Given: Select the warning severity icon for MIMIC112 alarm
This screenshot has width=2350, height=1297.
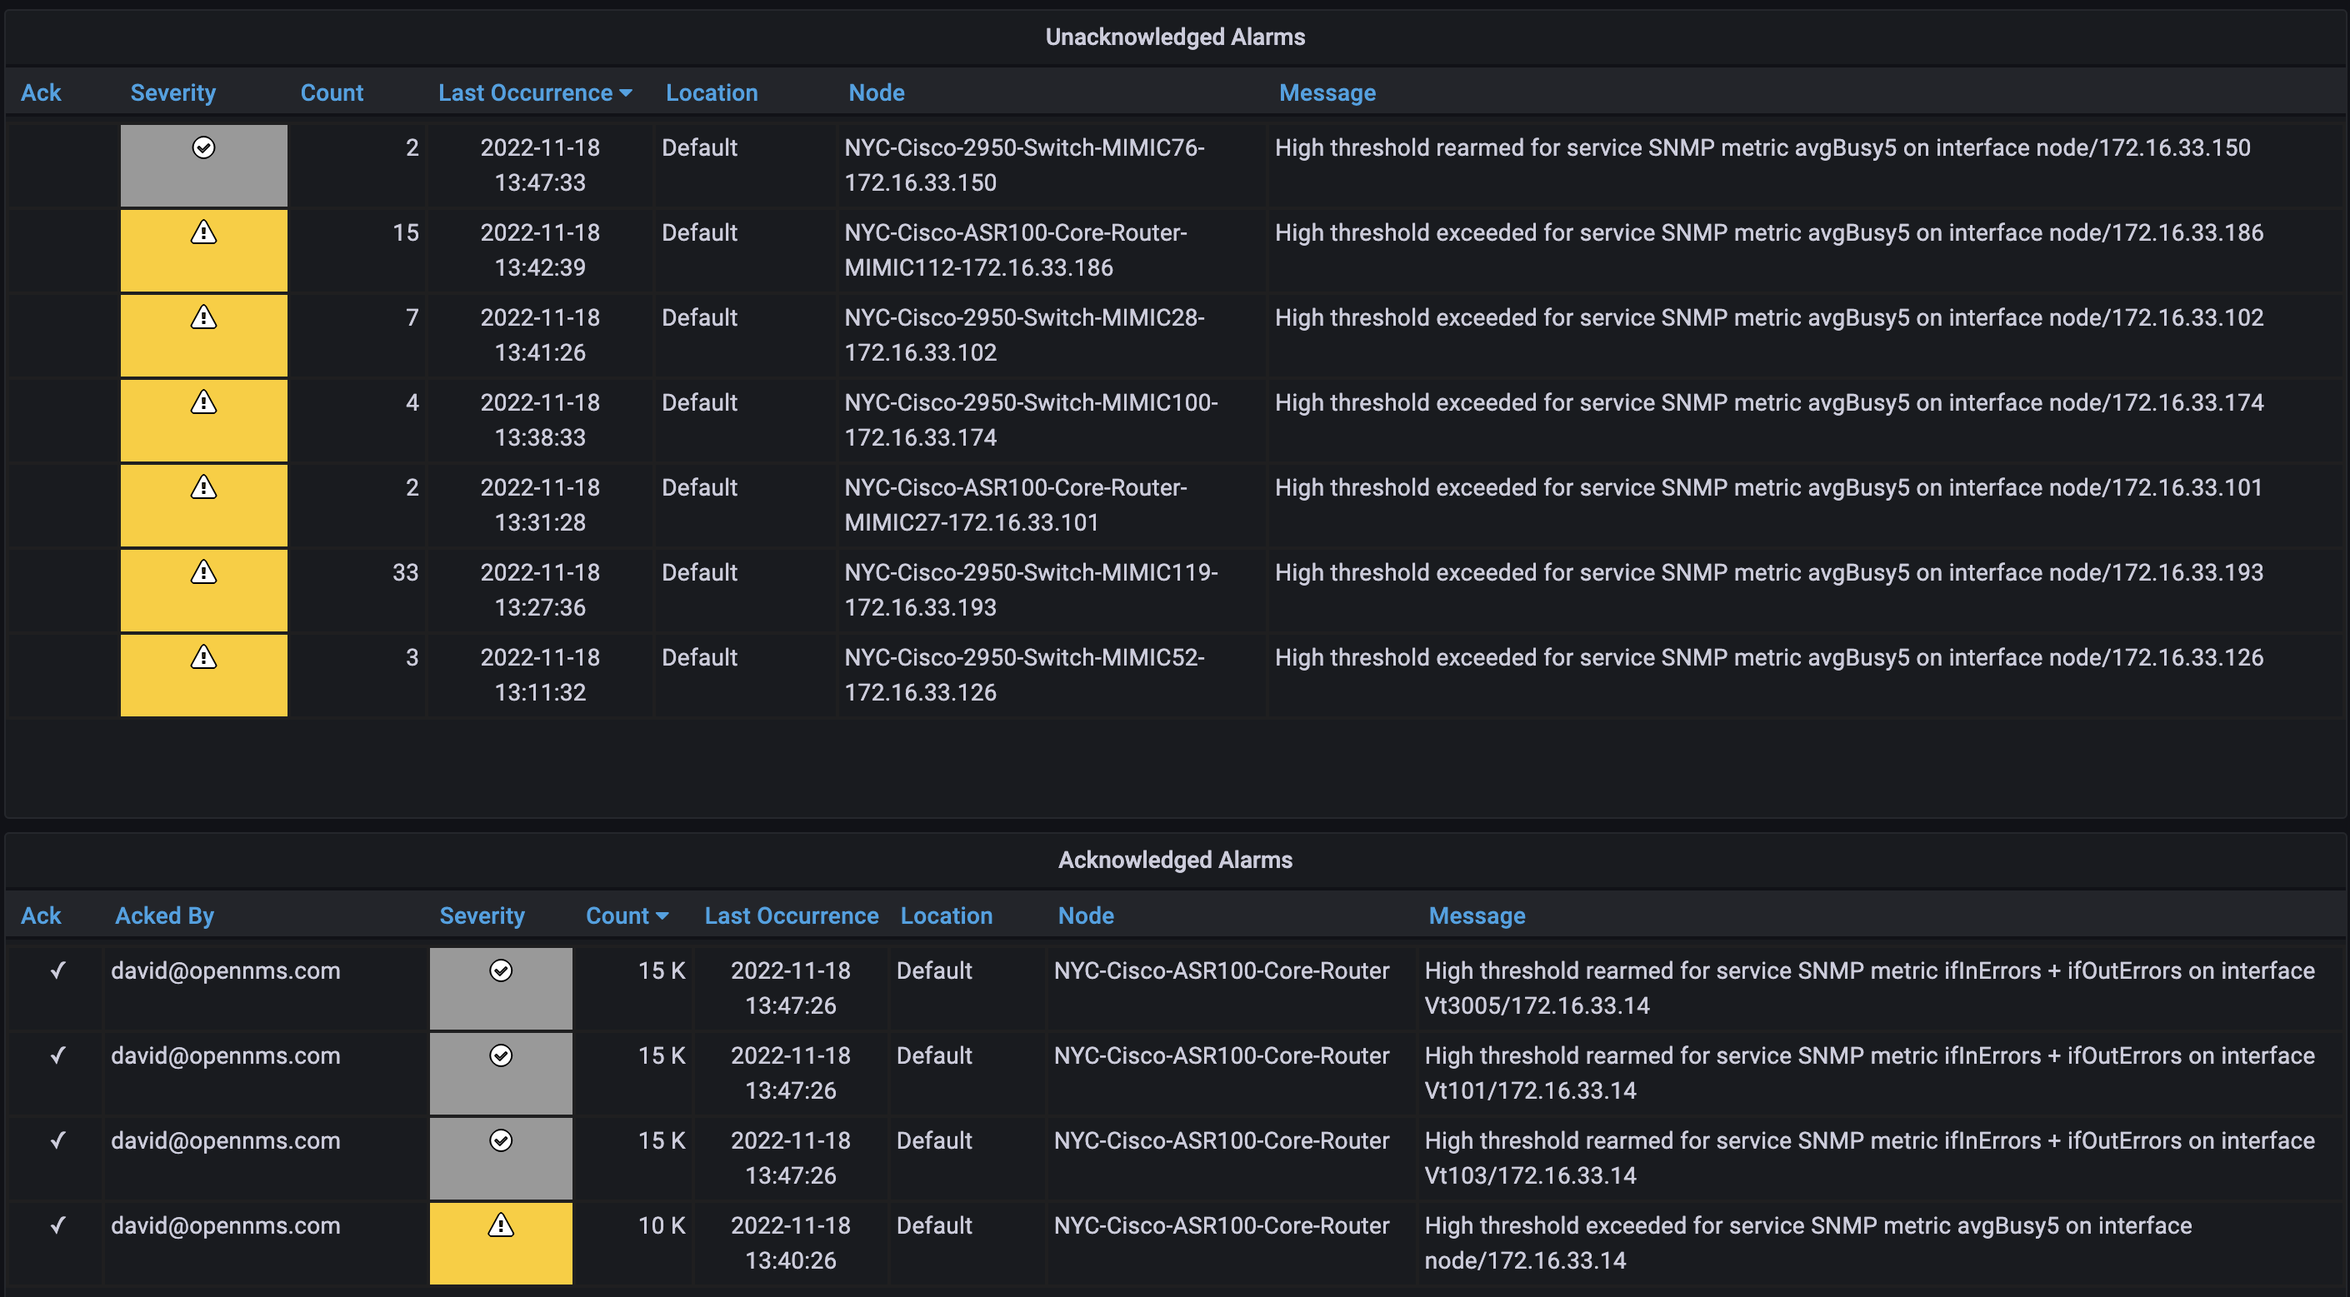Looking at the screenshot, I should tap(203, 232).
